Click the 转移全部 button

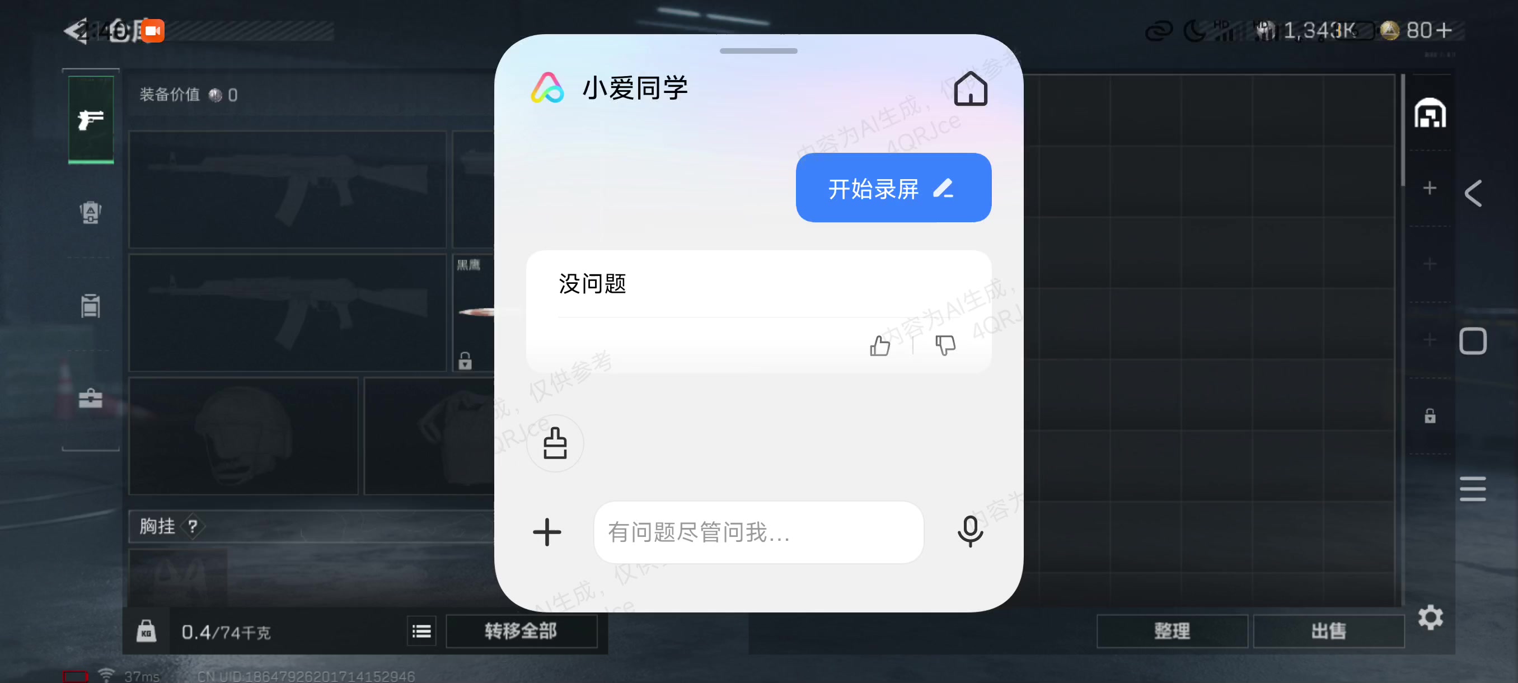click(x=521, y=631)
